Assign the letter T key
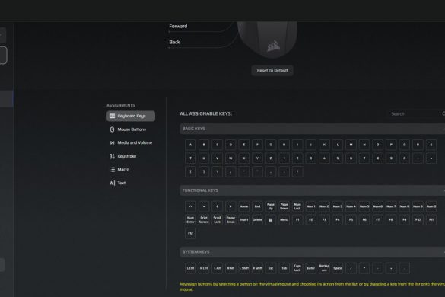Image resolution: width=445 pixels, height=297 pixels. (x=190, y=158)
